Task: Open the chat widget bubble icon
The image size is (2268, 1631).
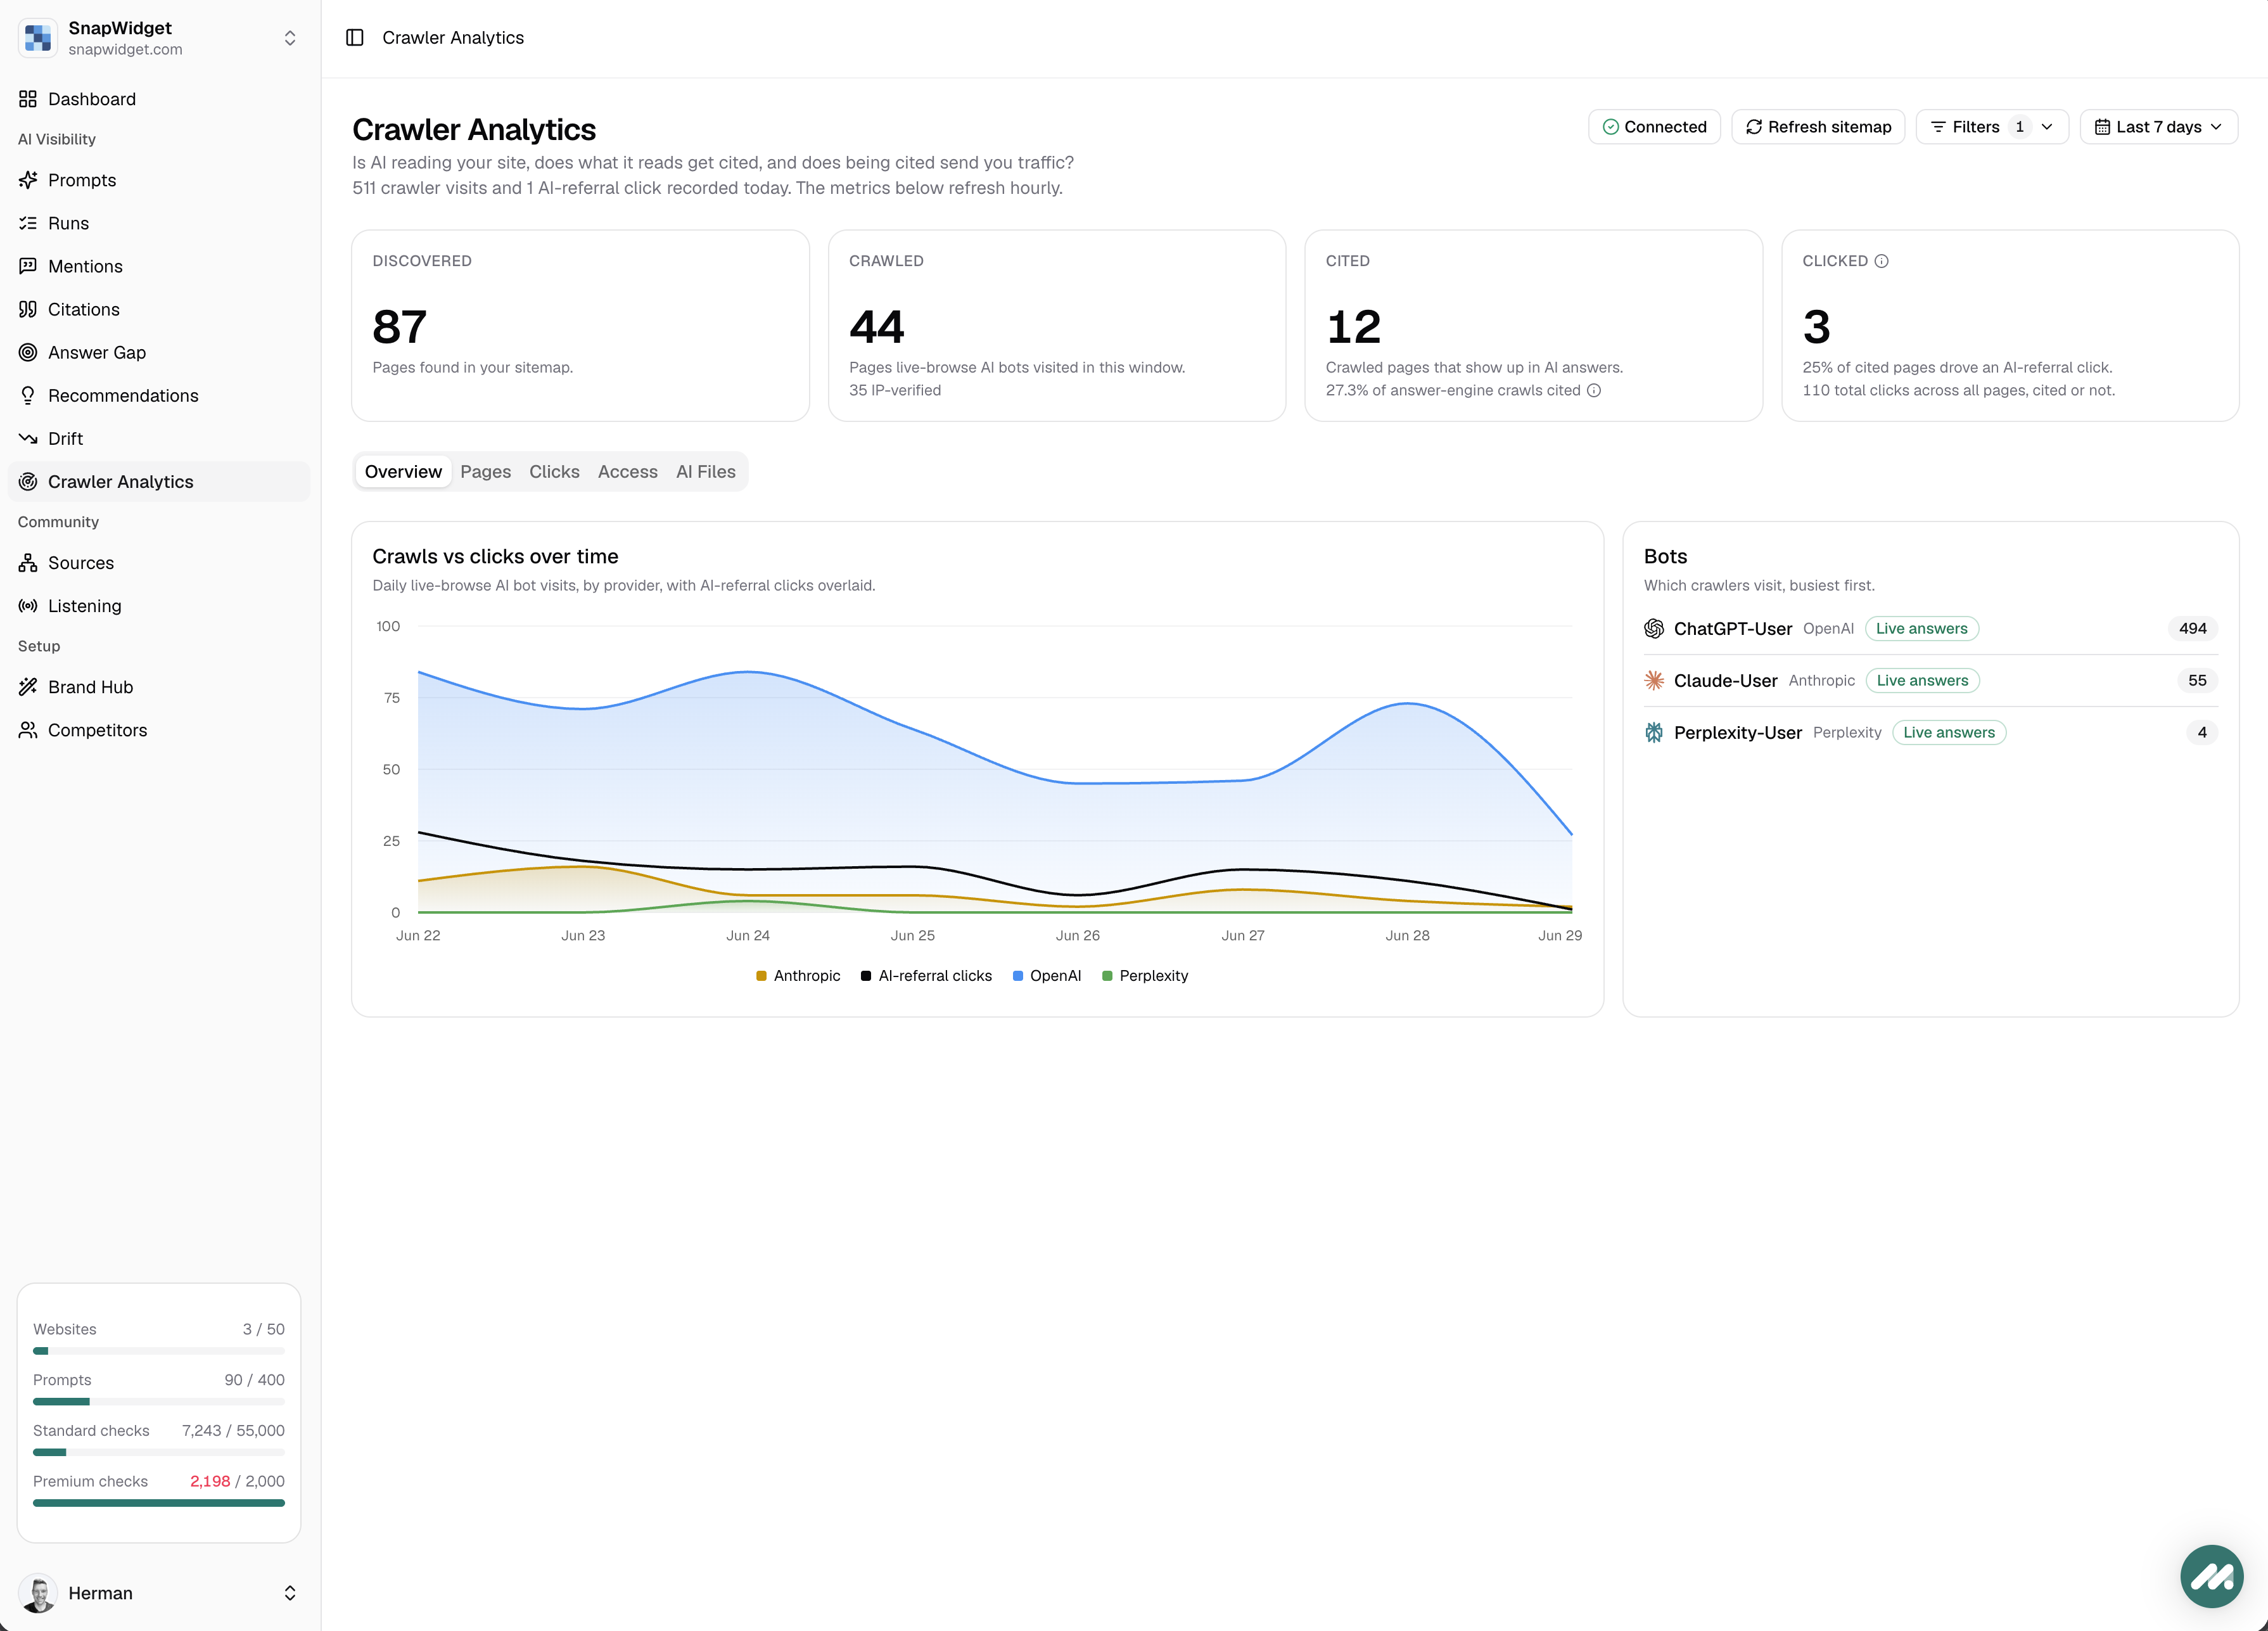Action: [2211, 1576]
